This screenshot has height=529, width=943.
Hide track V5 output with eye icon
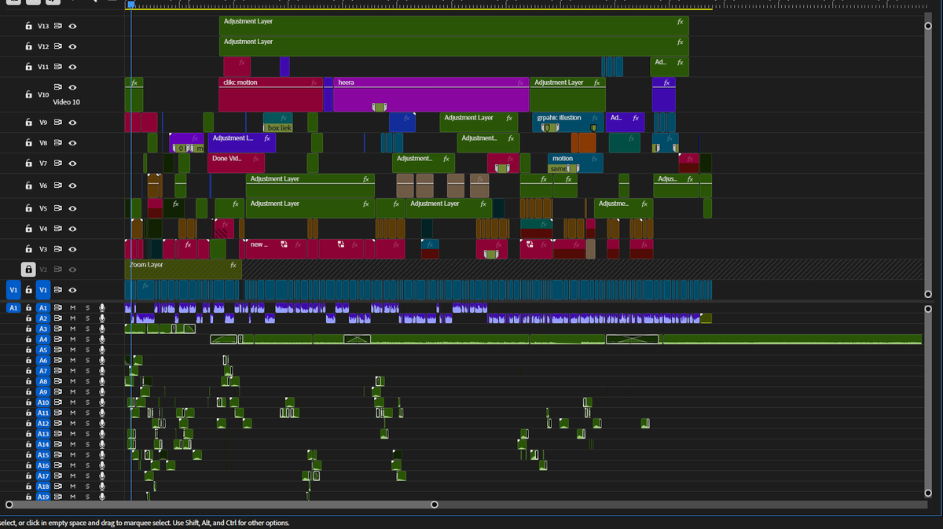click(72, 209)
